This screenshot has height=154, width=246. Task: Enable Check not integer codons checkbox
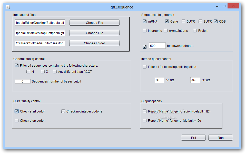pyautogui.click(x=63, y=111)
